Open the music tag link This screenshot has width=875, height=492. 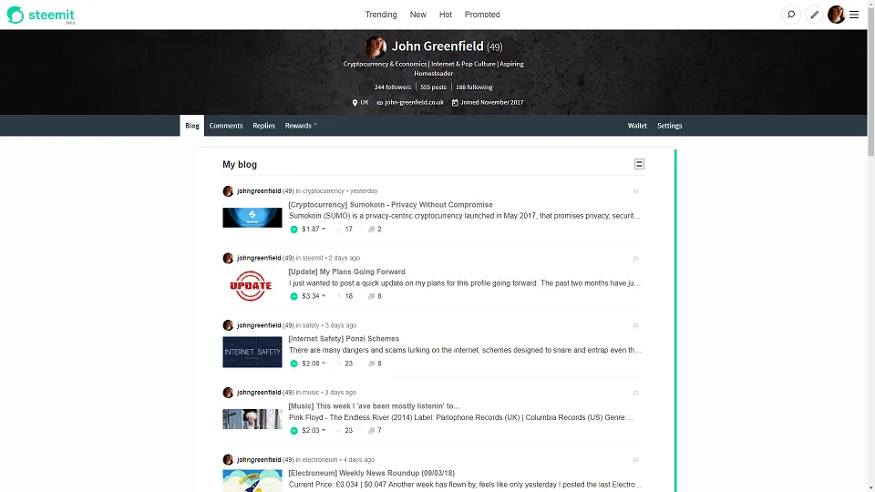[x=311, y=392]
